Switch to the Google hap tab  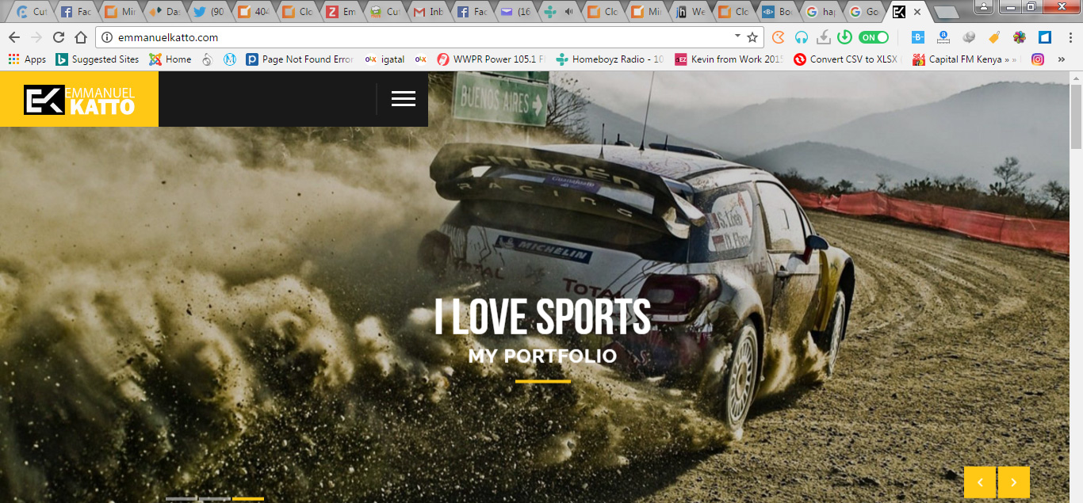(821, 12)
